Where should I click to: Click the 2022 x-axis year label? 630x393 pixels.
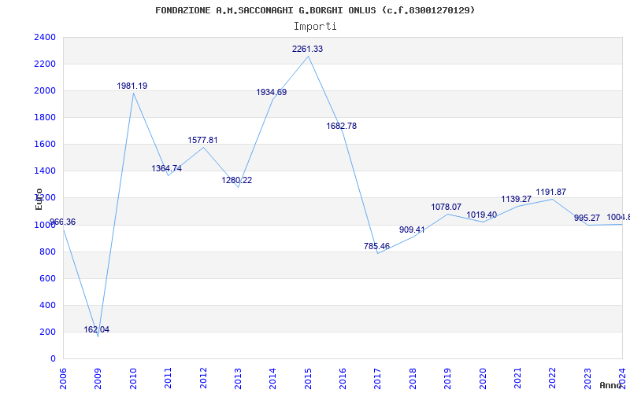tap(553, 378)
